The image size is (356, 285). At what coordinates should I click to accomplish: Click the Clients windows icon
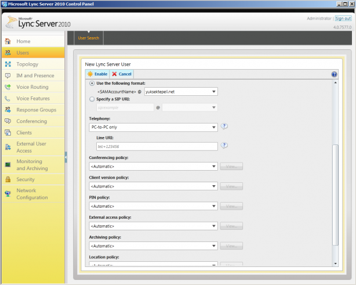[8, 132]
